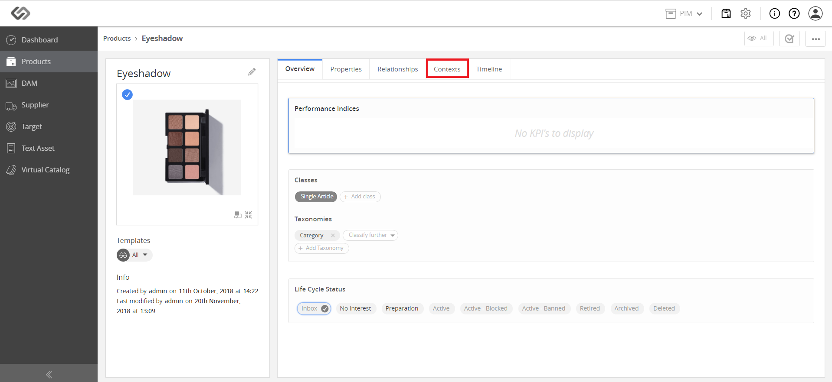The width and height of the screenshot is (832, 382).
Task: Switch to the Properties tab
Action: (346, 69)
